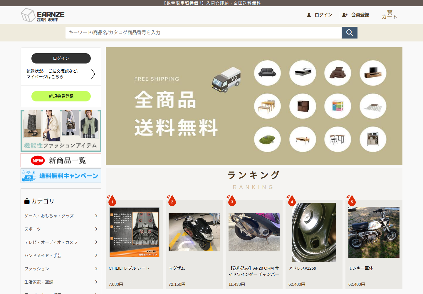Choose the colorful storage drawer circle icon

[338, 106]
